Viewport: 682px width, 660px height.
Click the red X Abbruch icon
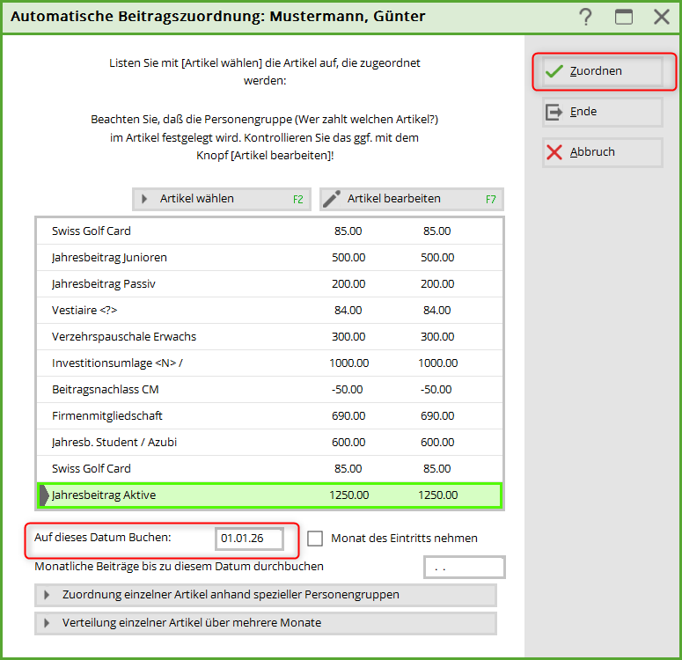click(554, 152)
